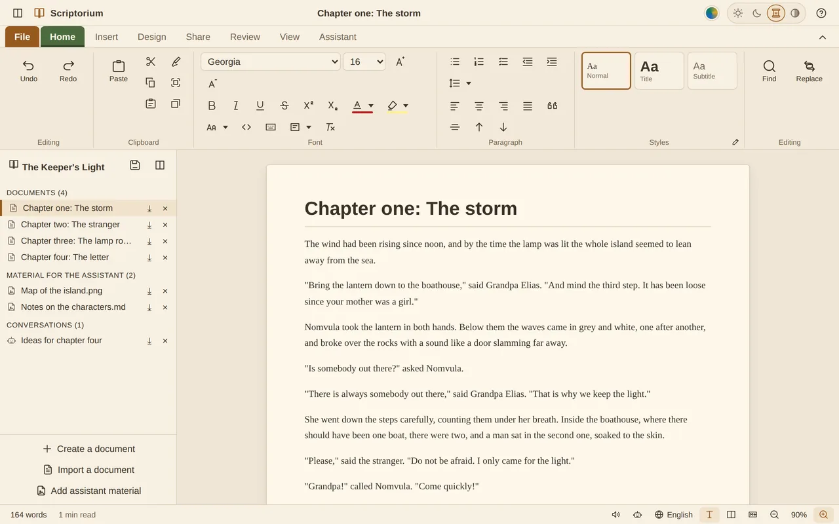Open the Find tool
The width and height of the screenshot is (839, 524).
(x=769, y=71)
